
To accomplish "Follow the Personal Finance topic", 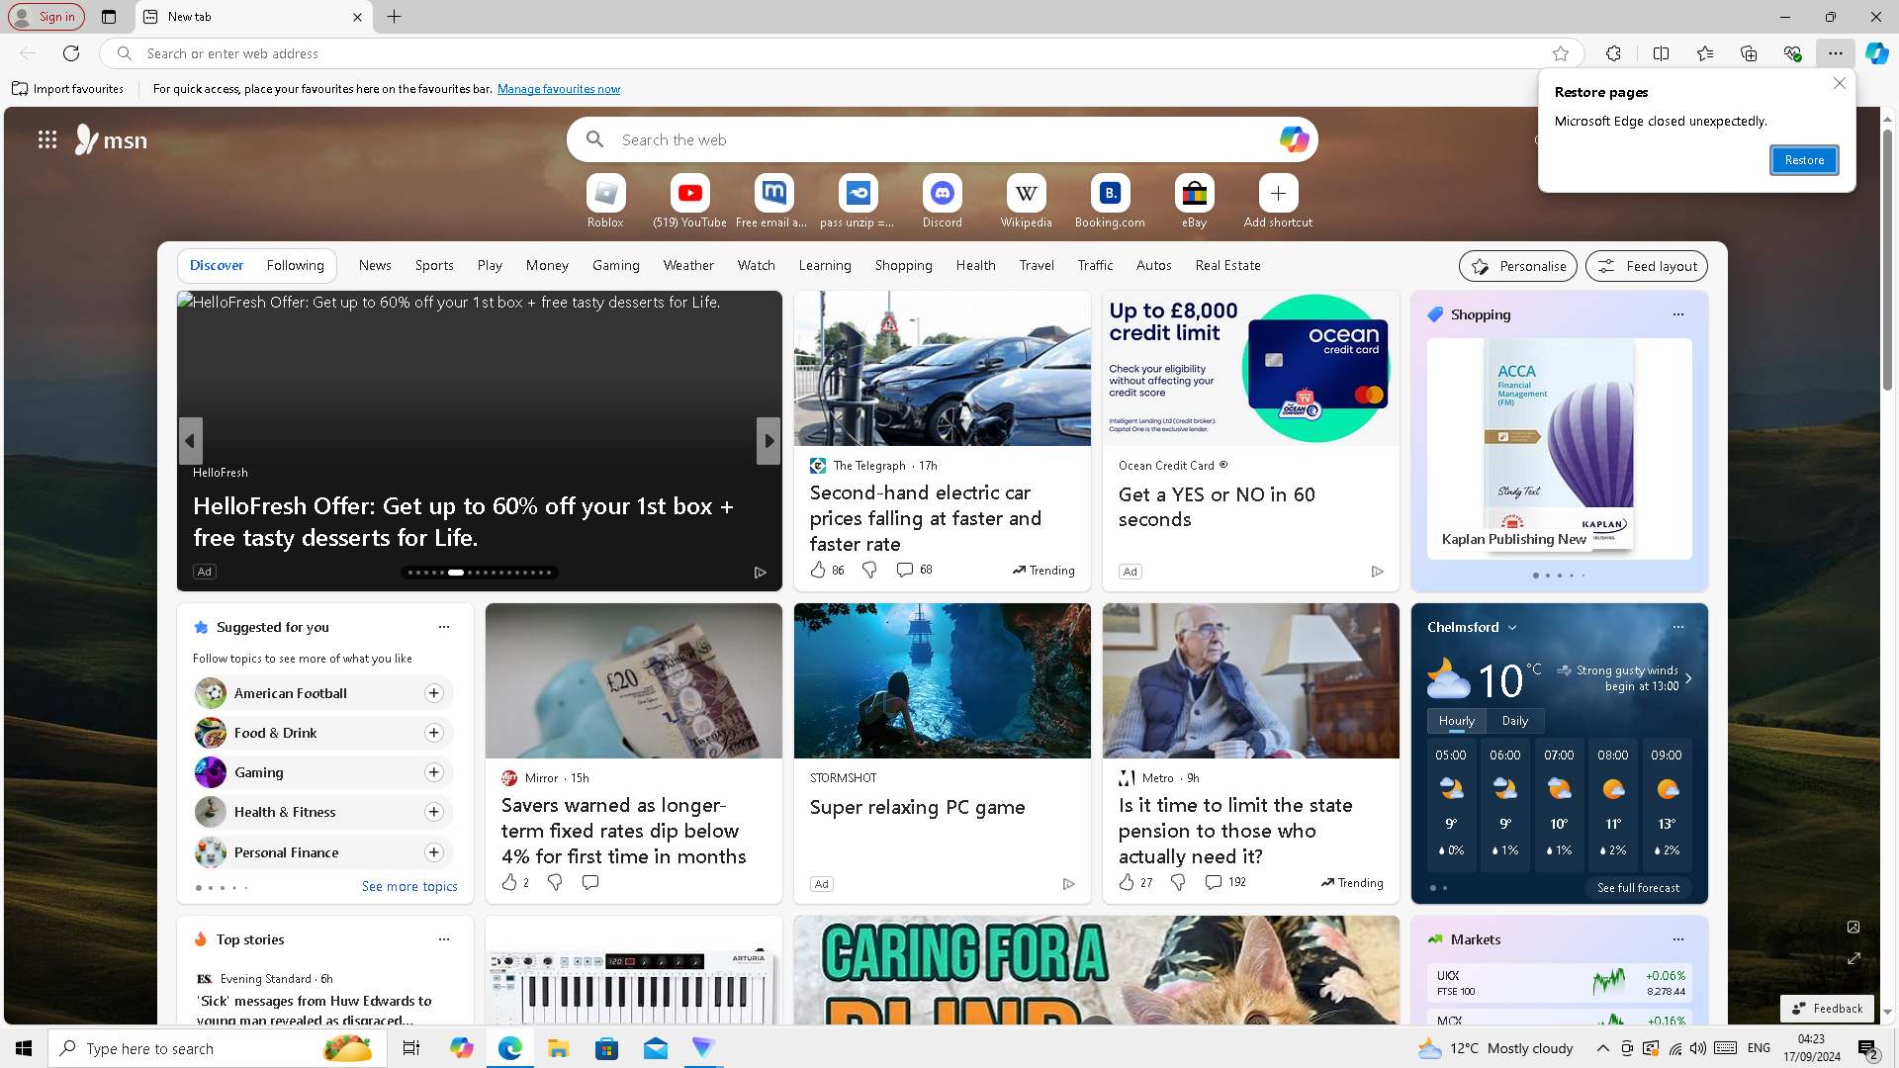I will tap(434, 852).
